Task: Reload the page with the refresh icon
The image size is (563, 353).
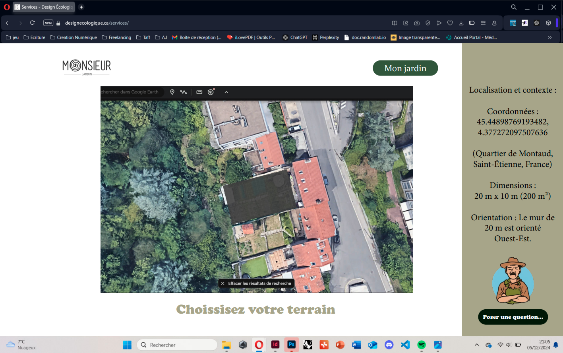Action: [x=33, y=23]
